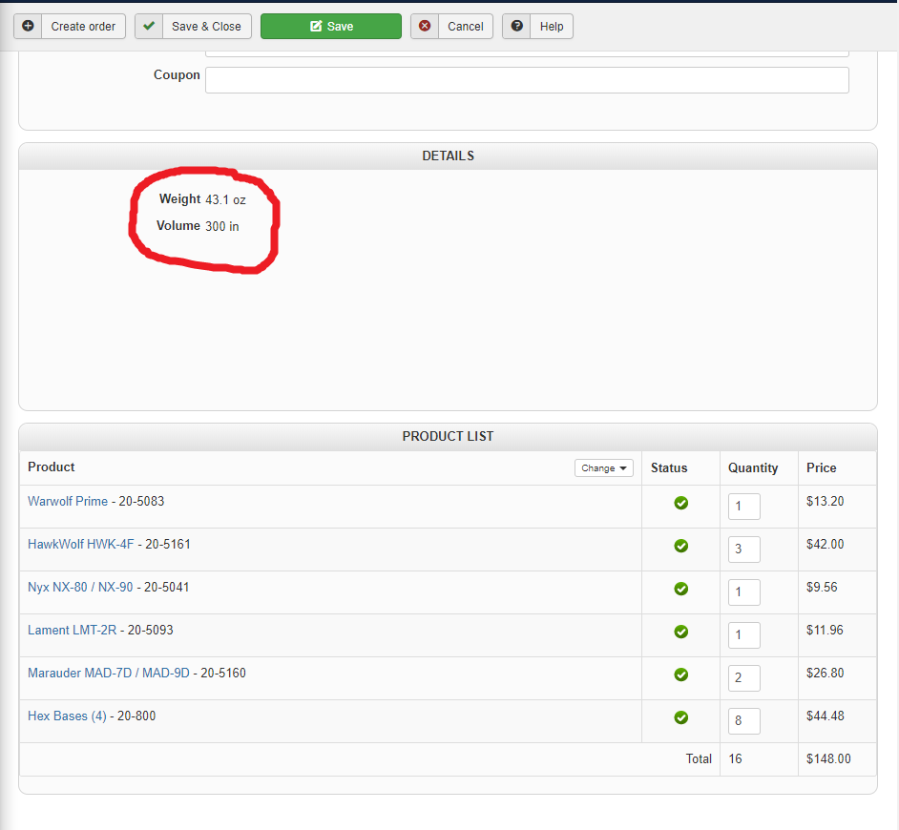Click the weight value 43.1 oz
Image resolution: width=899 pixels, height=830 pixels.
click(226, 199)
